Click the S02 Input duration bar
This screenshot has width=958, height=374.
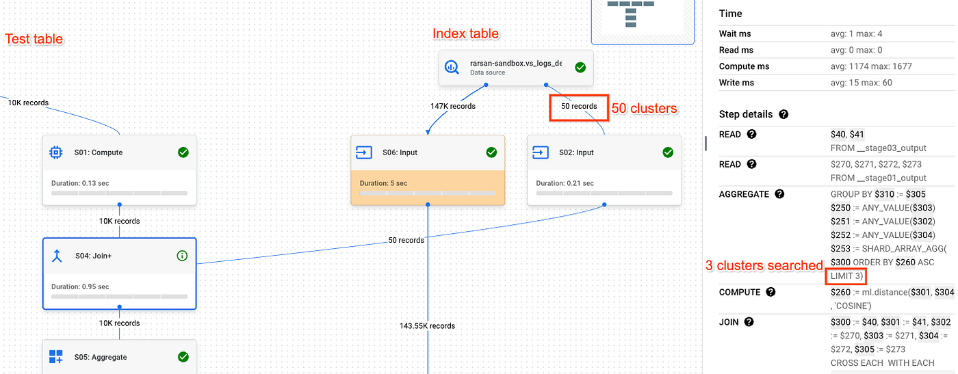pos(604,193)
